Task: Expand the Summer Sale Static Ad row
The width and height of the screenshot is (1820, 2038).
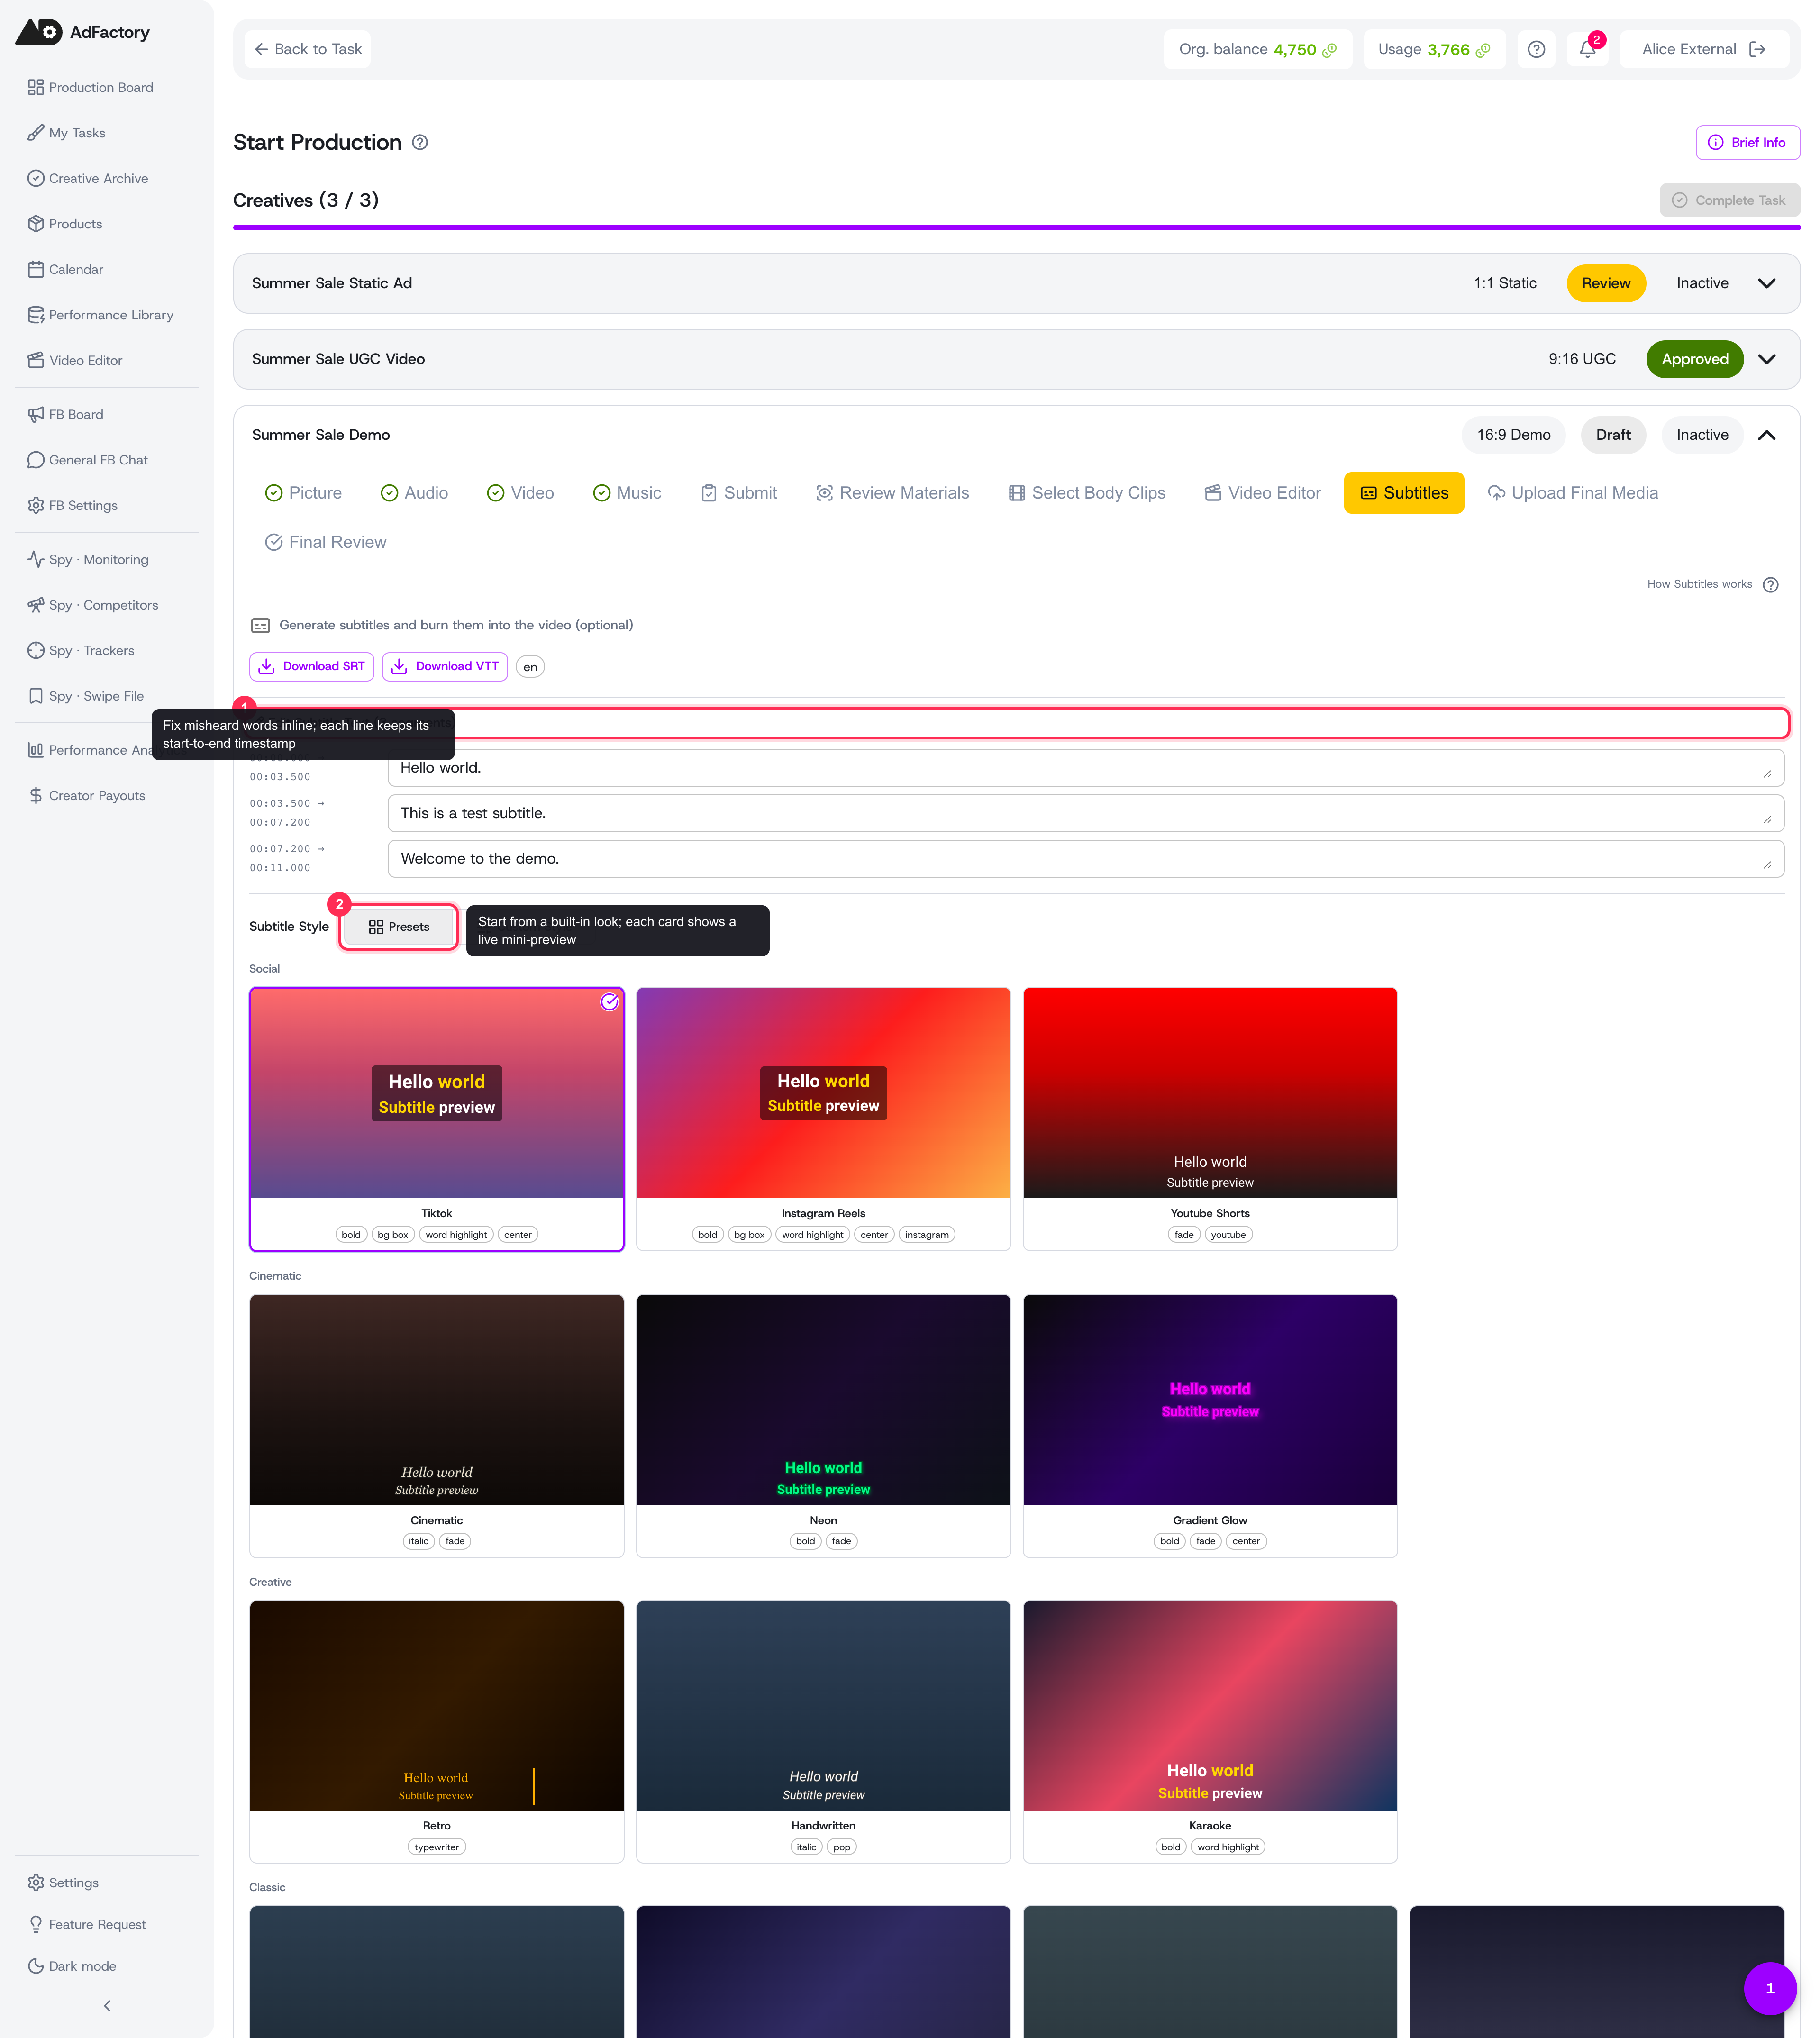Action: click(1767, 283)
